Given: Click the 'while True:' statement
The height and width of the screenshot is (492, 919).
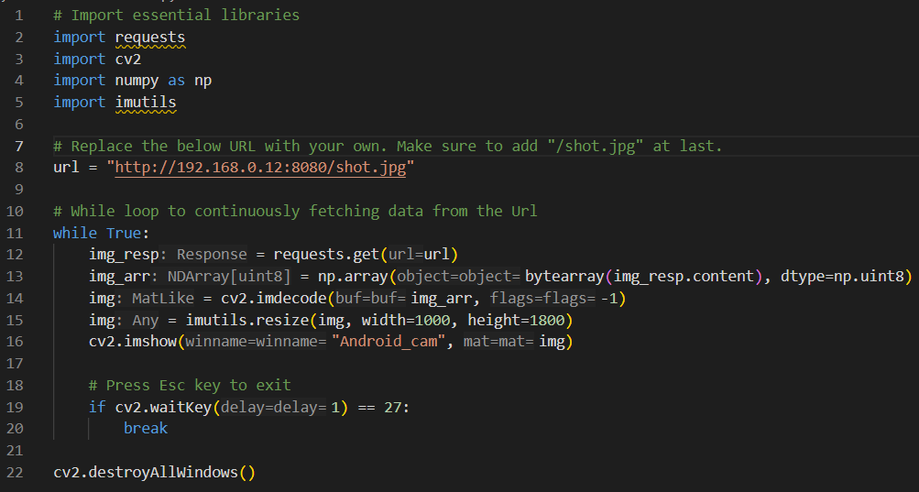Looking at the screenshot, I should pyautogui.click(x=102, y=233).
